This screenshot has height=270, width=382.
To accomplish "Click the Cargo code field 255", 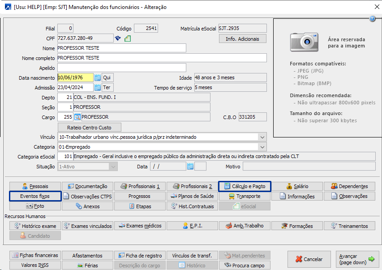I will (65, 117).
